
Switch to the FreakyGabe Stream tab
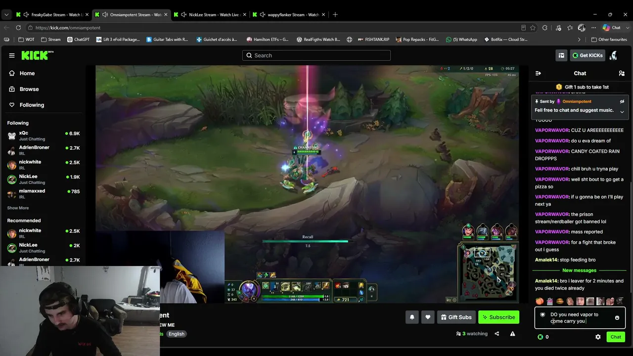pos(52,15)
